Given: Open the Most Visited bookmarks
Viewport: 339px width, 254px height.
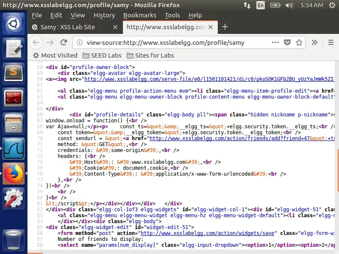Looking at the screenshot, I should tap(56, 55).
